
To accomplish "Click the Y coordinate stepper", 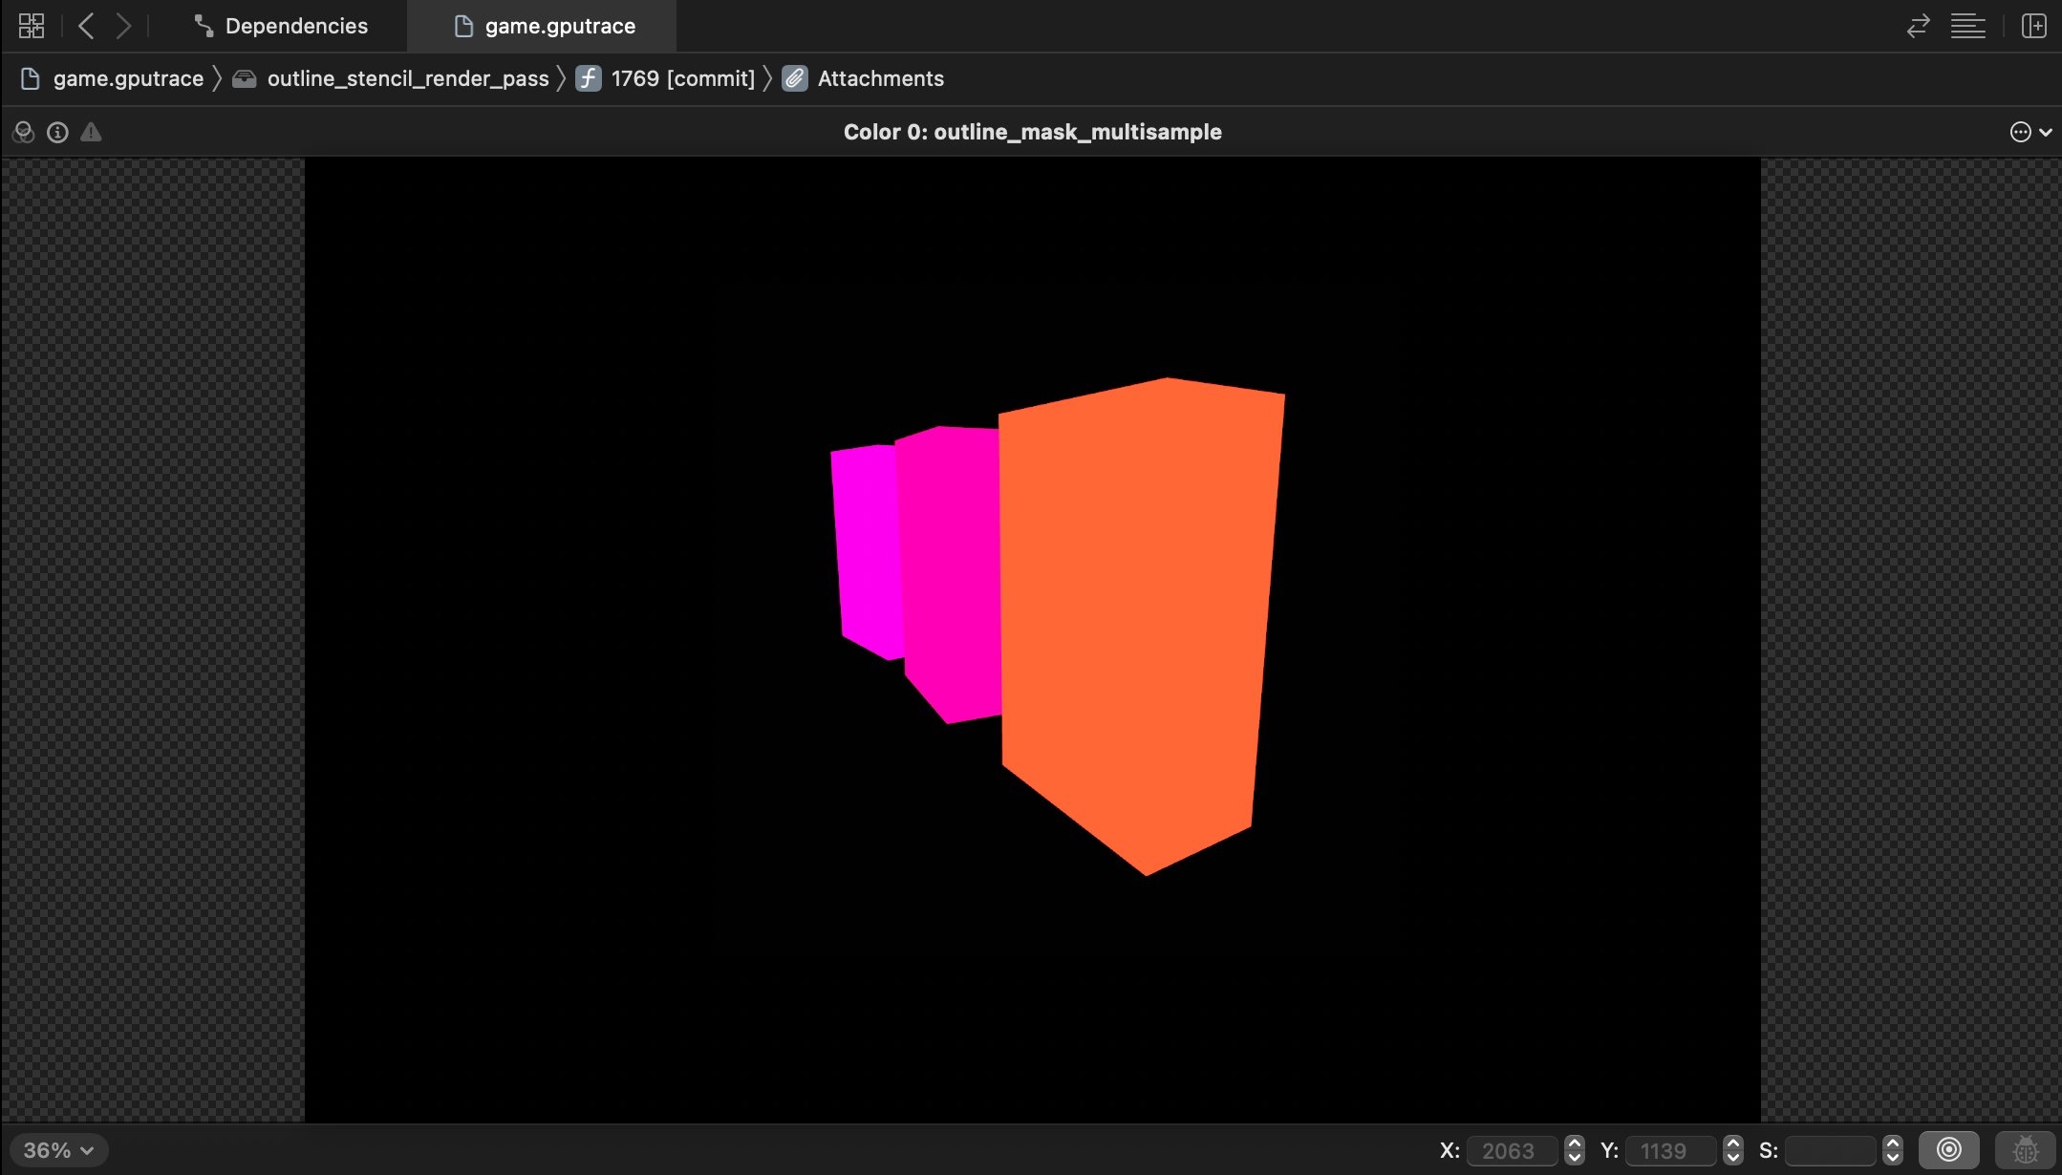I will tap(1732, 1150).
